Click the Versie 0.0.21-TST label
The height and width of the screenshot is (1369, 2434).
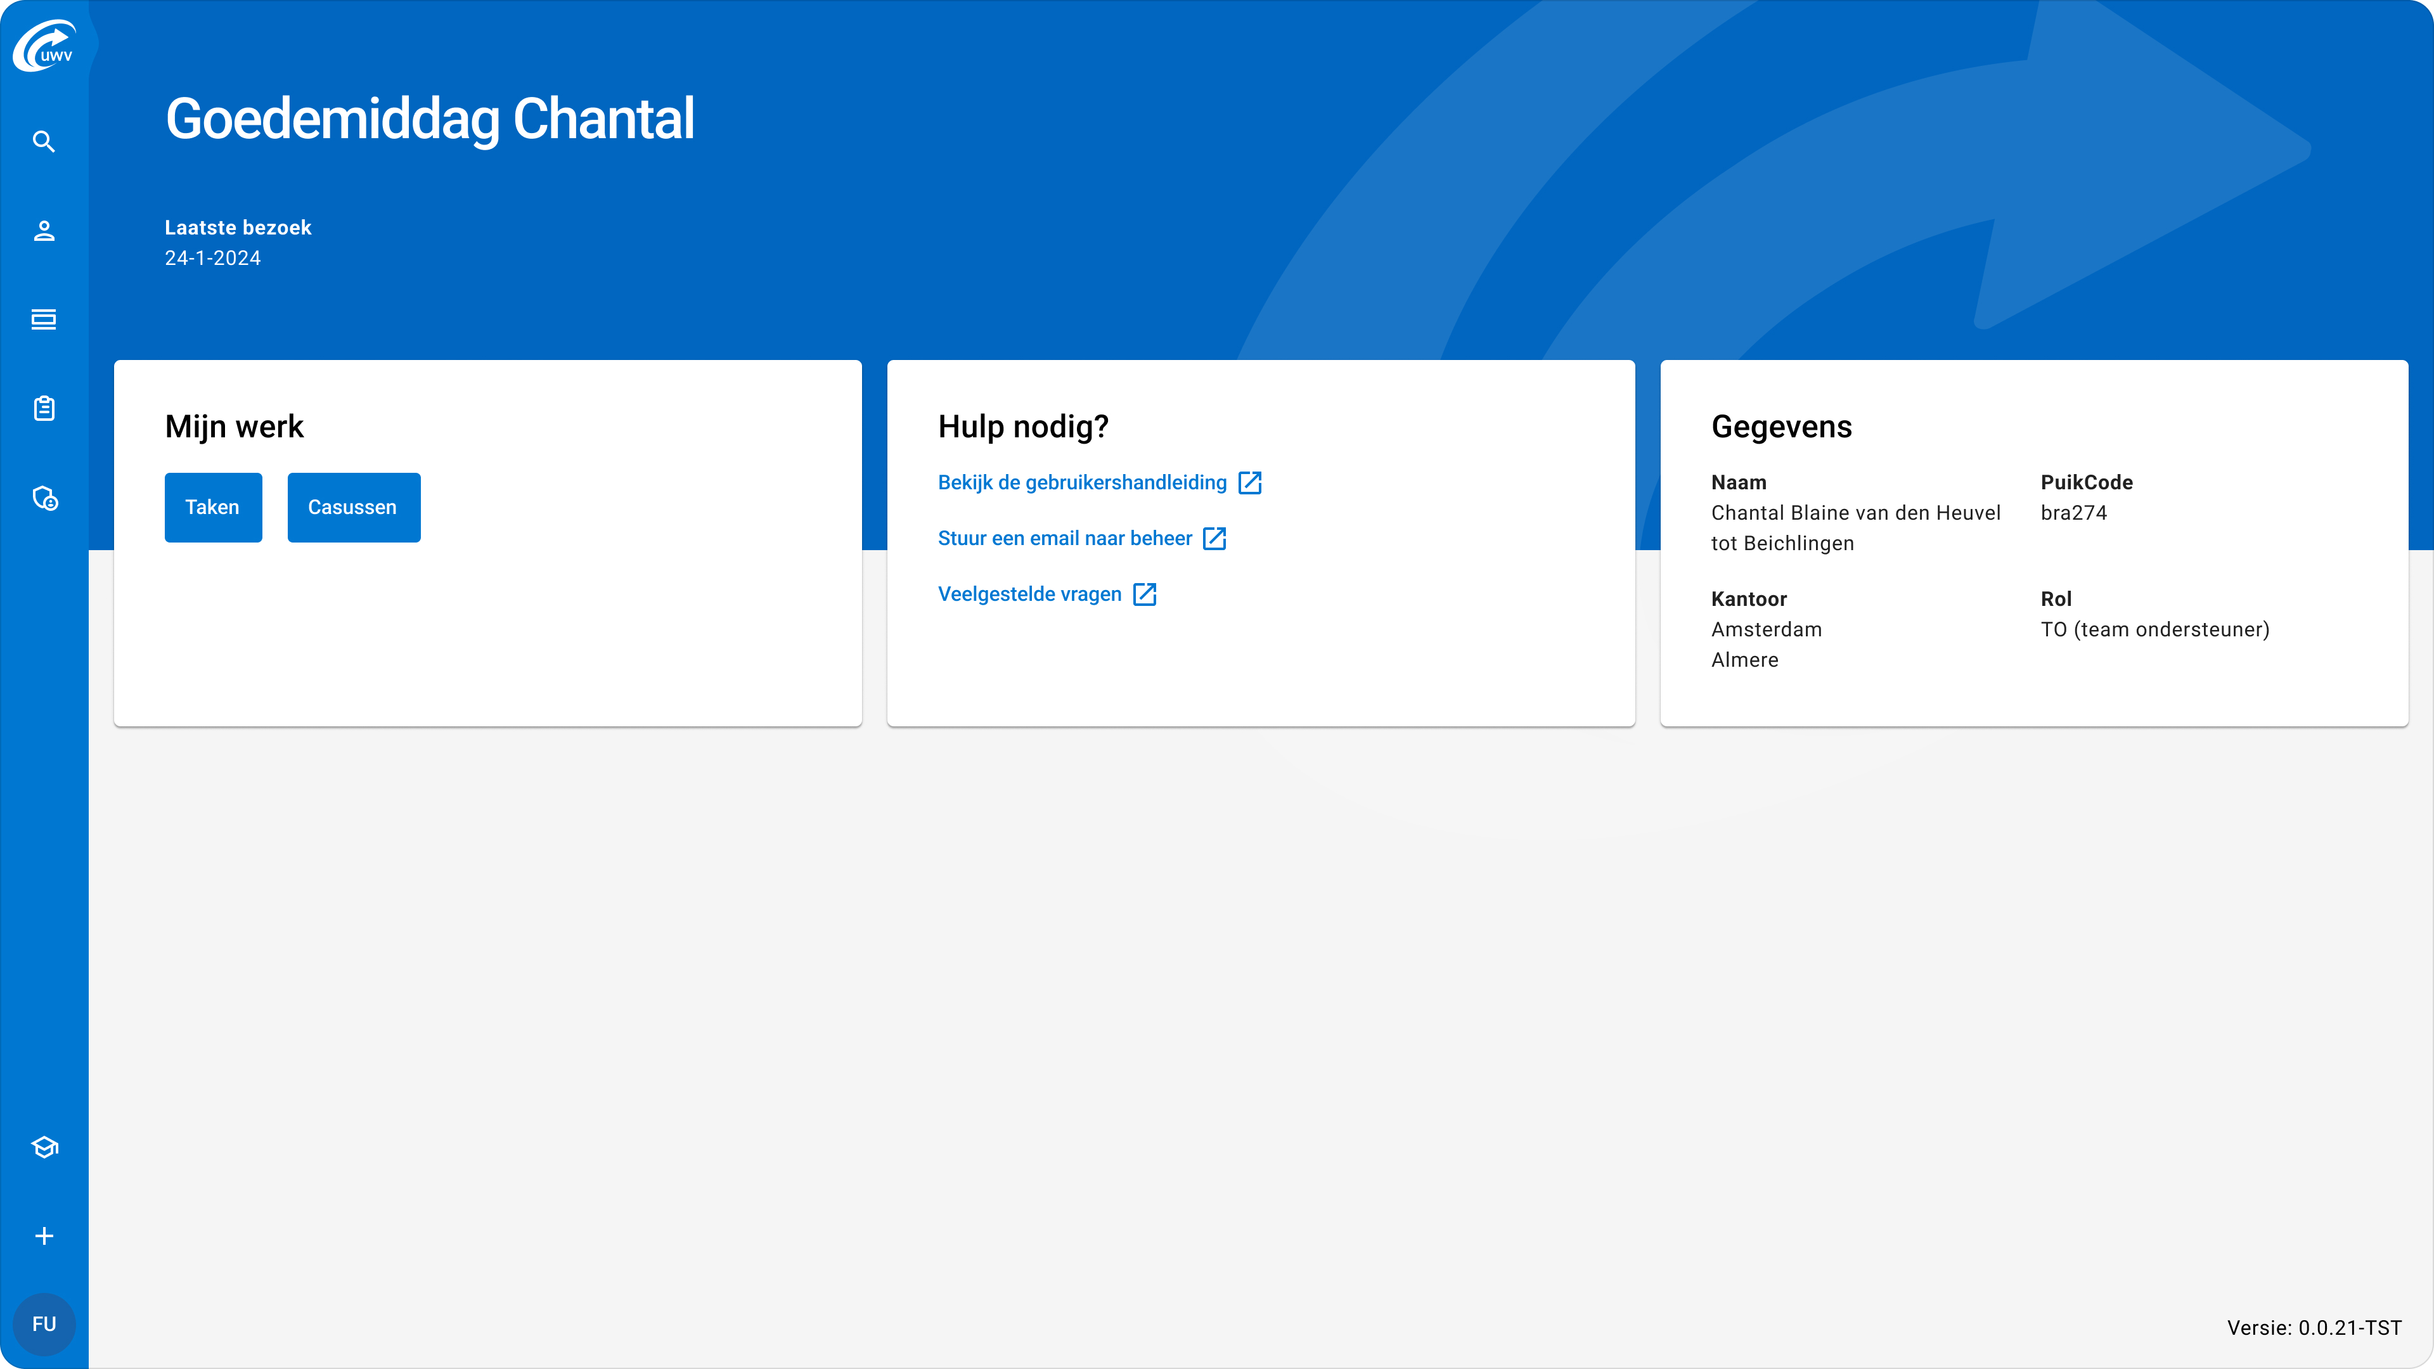click(x=2314, y=1327)
